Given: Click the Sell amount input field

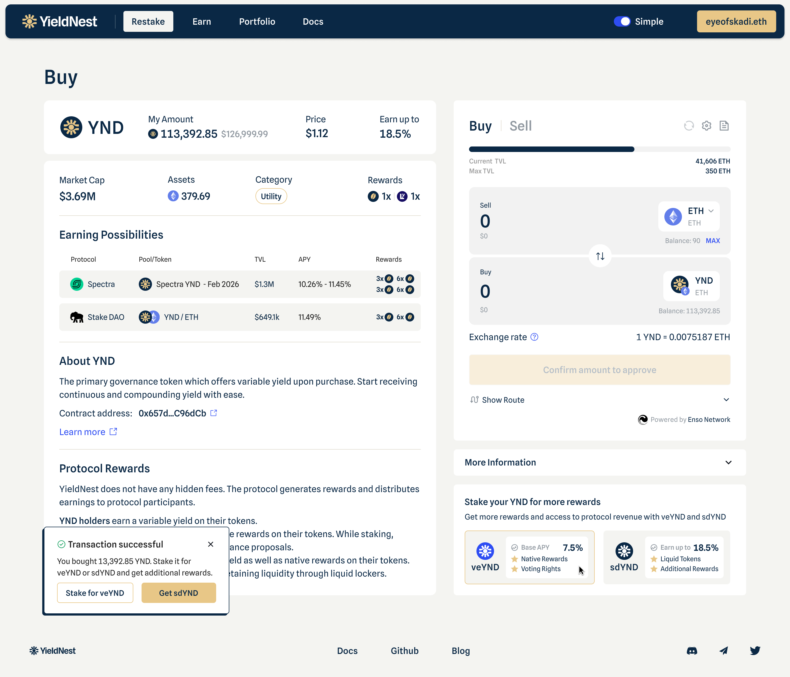Looking at the screenshot, I should click(485, 221).
